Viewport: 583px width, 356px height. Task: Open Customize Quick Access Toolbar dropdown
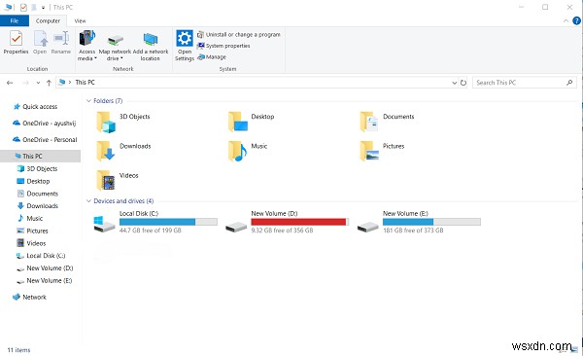click(43, 8)
